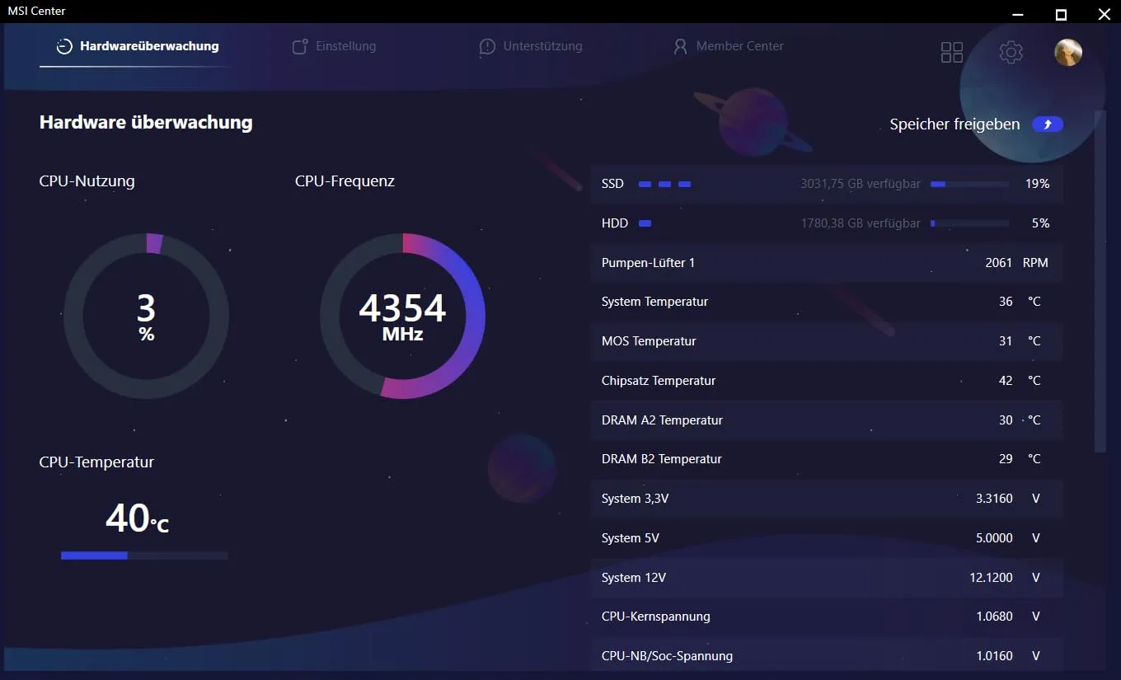Click the vertical scrollbar of sensor list
Viewport: 1121px width, 680px height.
(1100, 280)
